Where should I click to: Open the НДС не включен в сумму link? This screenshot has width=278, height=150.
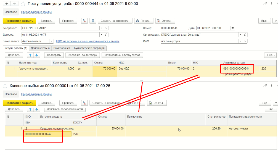coord(88,41)
